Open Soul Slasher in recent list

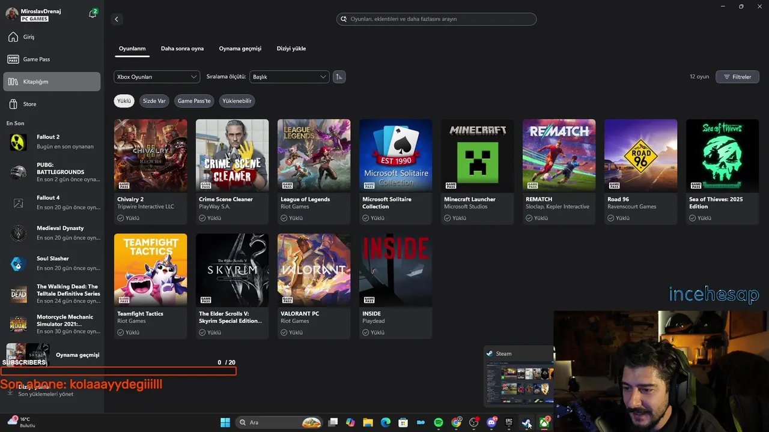pos(52,264)
